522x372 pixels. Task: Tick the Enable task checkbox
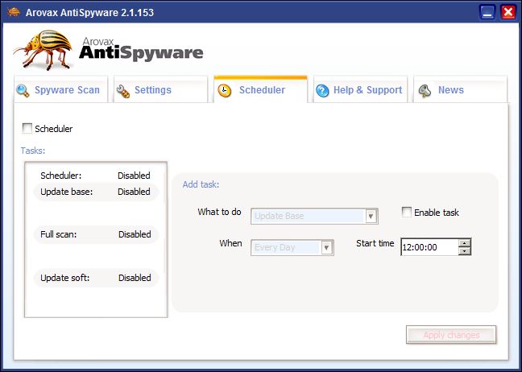click(x=407, y=212)
